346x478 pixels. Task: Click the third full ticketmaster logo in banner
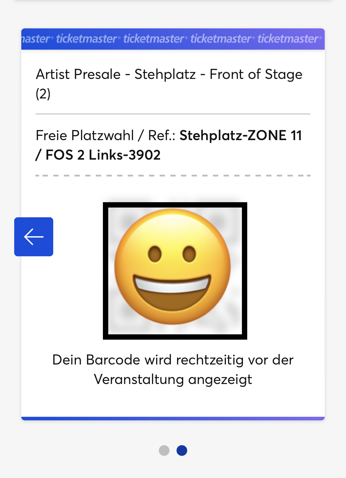point(223,39)
